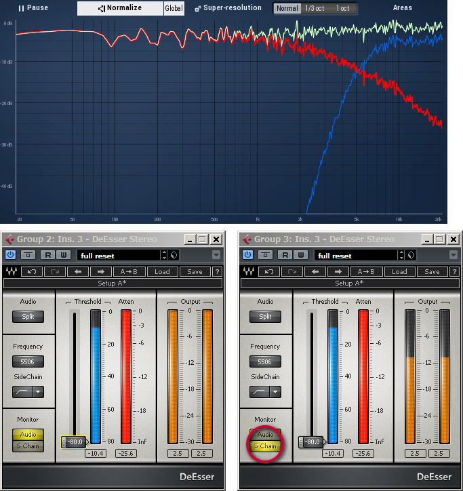The image size is (463, 491).
Task: Click preset management icon in Group 2 DeEsser
Action: tap(174, 255)
